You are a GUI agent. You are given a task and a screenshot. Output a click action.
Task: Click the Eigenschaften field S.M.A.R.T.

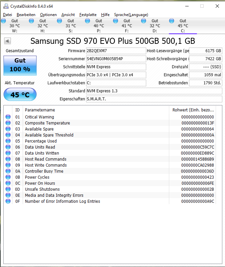click(x=154, y=99)
